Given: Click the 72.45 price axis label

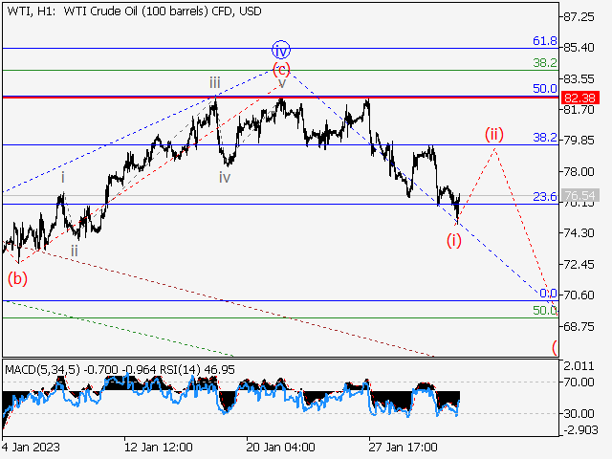Looking at the screenshot, I should tap(579, 265).
